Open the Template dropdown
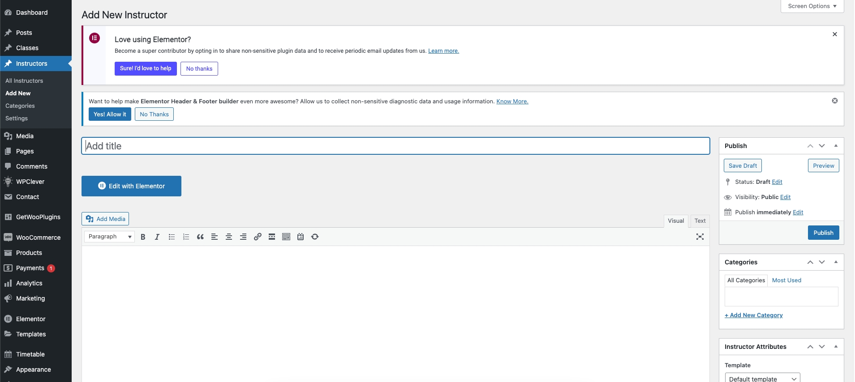Image resolution: width=855 pixels, height=382 pixels. click(x=762, y=378)
